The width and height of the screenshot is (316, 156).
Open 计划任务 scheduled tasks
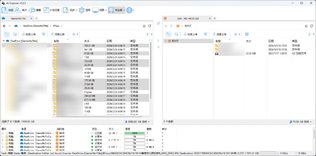pyautogui.click(x=51, y=10)
